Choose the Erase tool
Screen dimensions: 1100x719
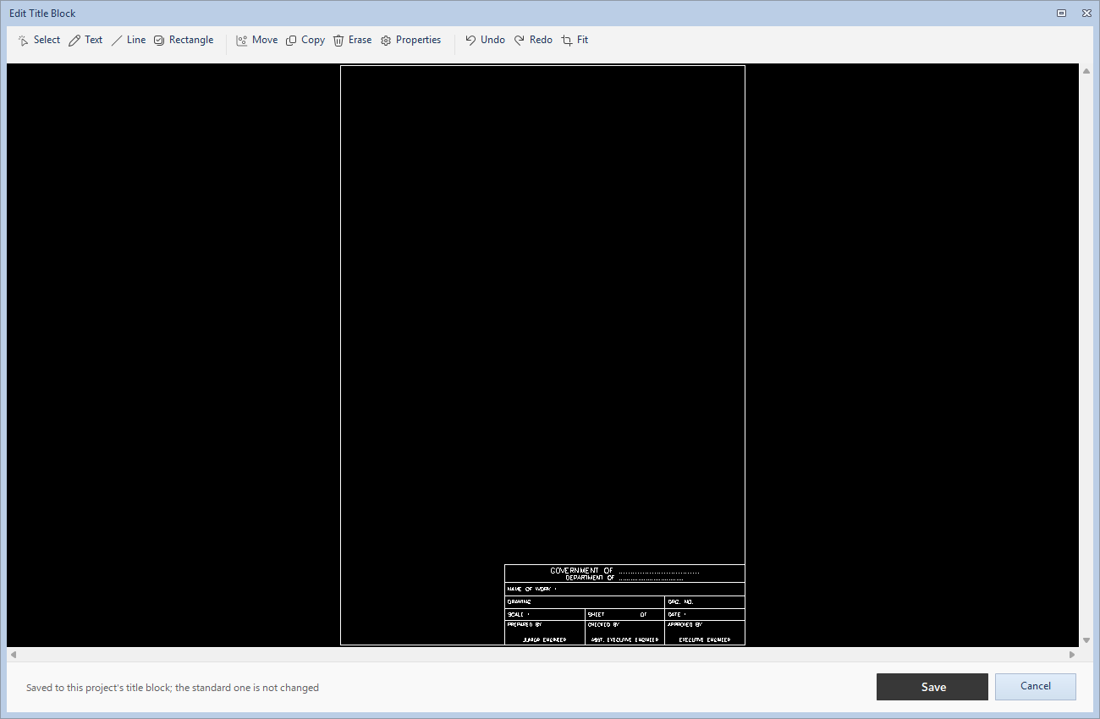pos(352,40)
